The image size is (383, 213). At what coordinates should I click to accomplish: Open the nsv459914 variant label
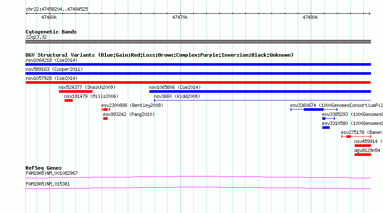[368, 141]
